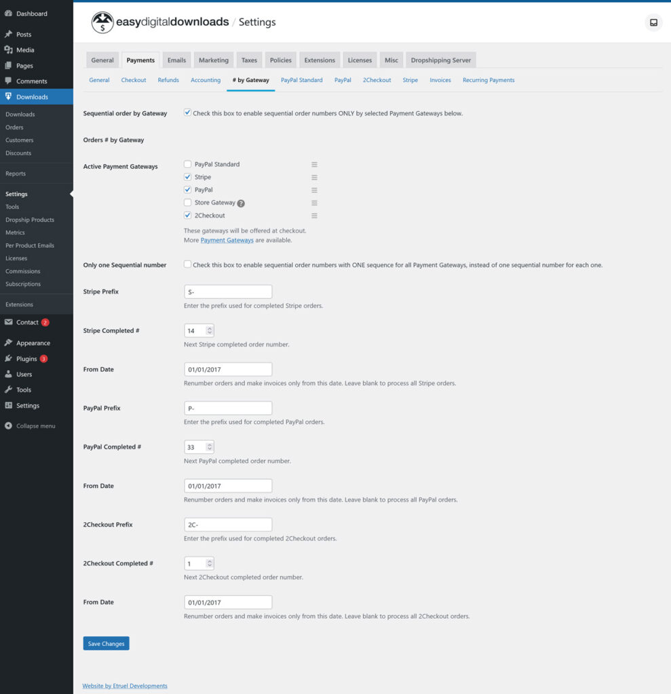
Task: Open the Commissions submenu item
Action: (x=22, y=271)
